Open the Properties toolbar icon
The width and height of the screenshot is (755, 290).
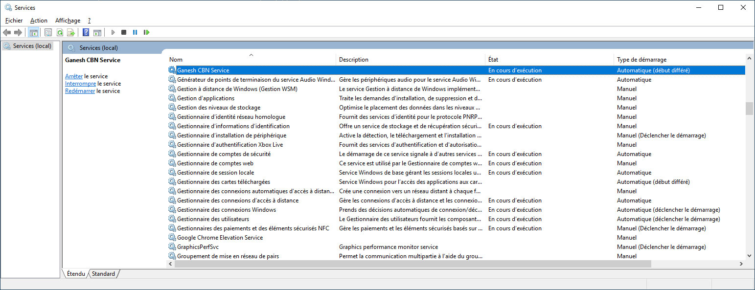(48, 32)
